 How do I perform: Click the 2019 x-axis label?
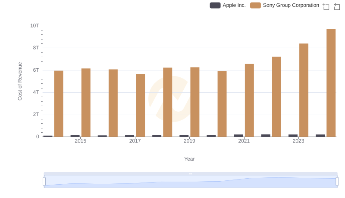point(189,141)
